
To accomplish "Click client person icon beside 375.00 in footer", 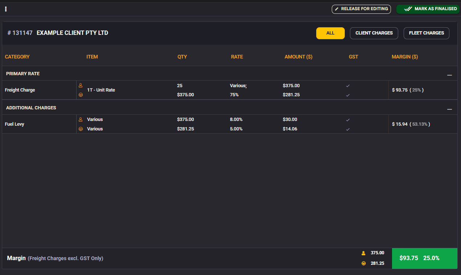I will [x=363, y=253].
